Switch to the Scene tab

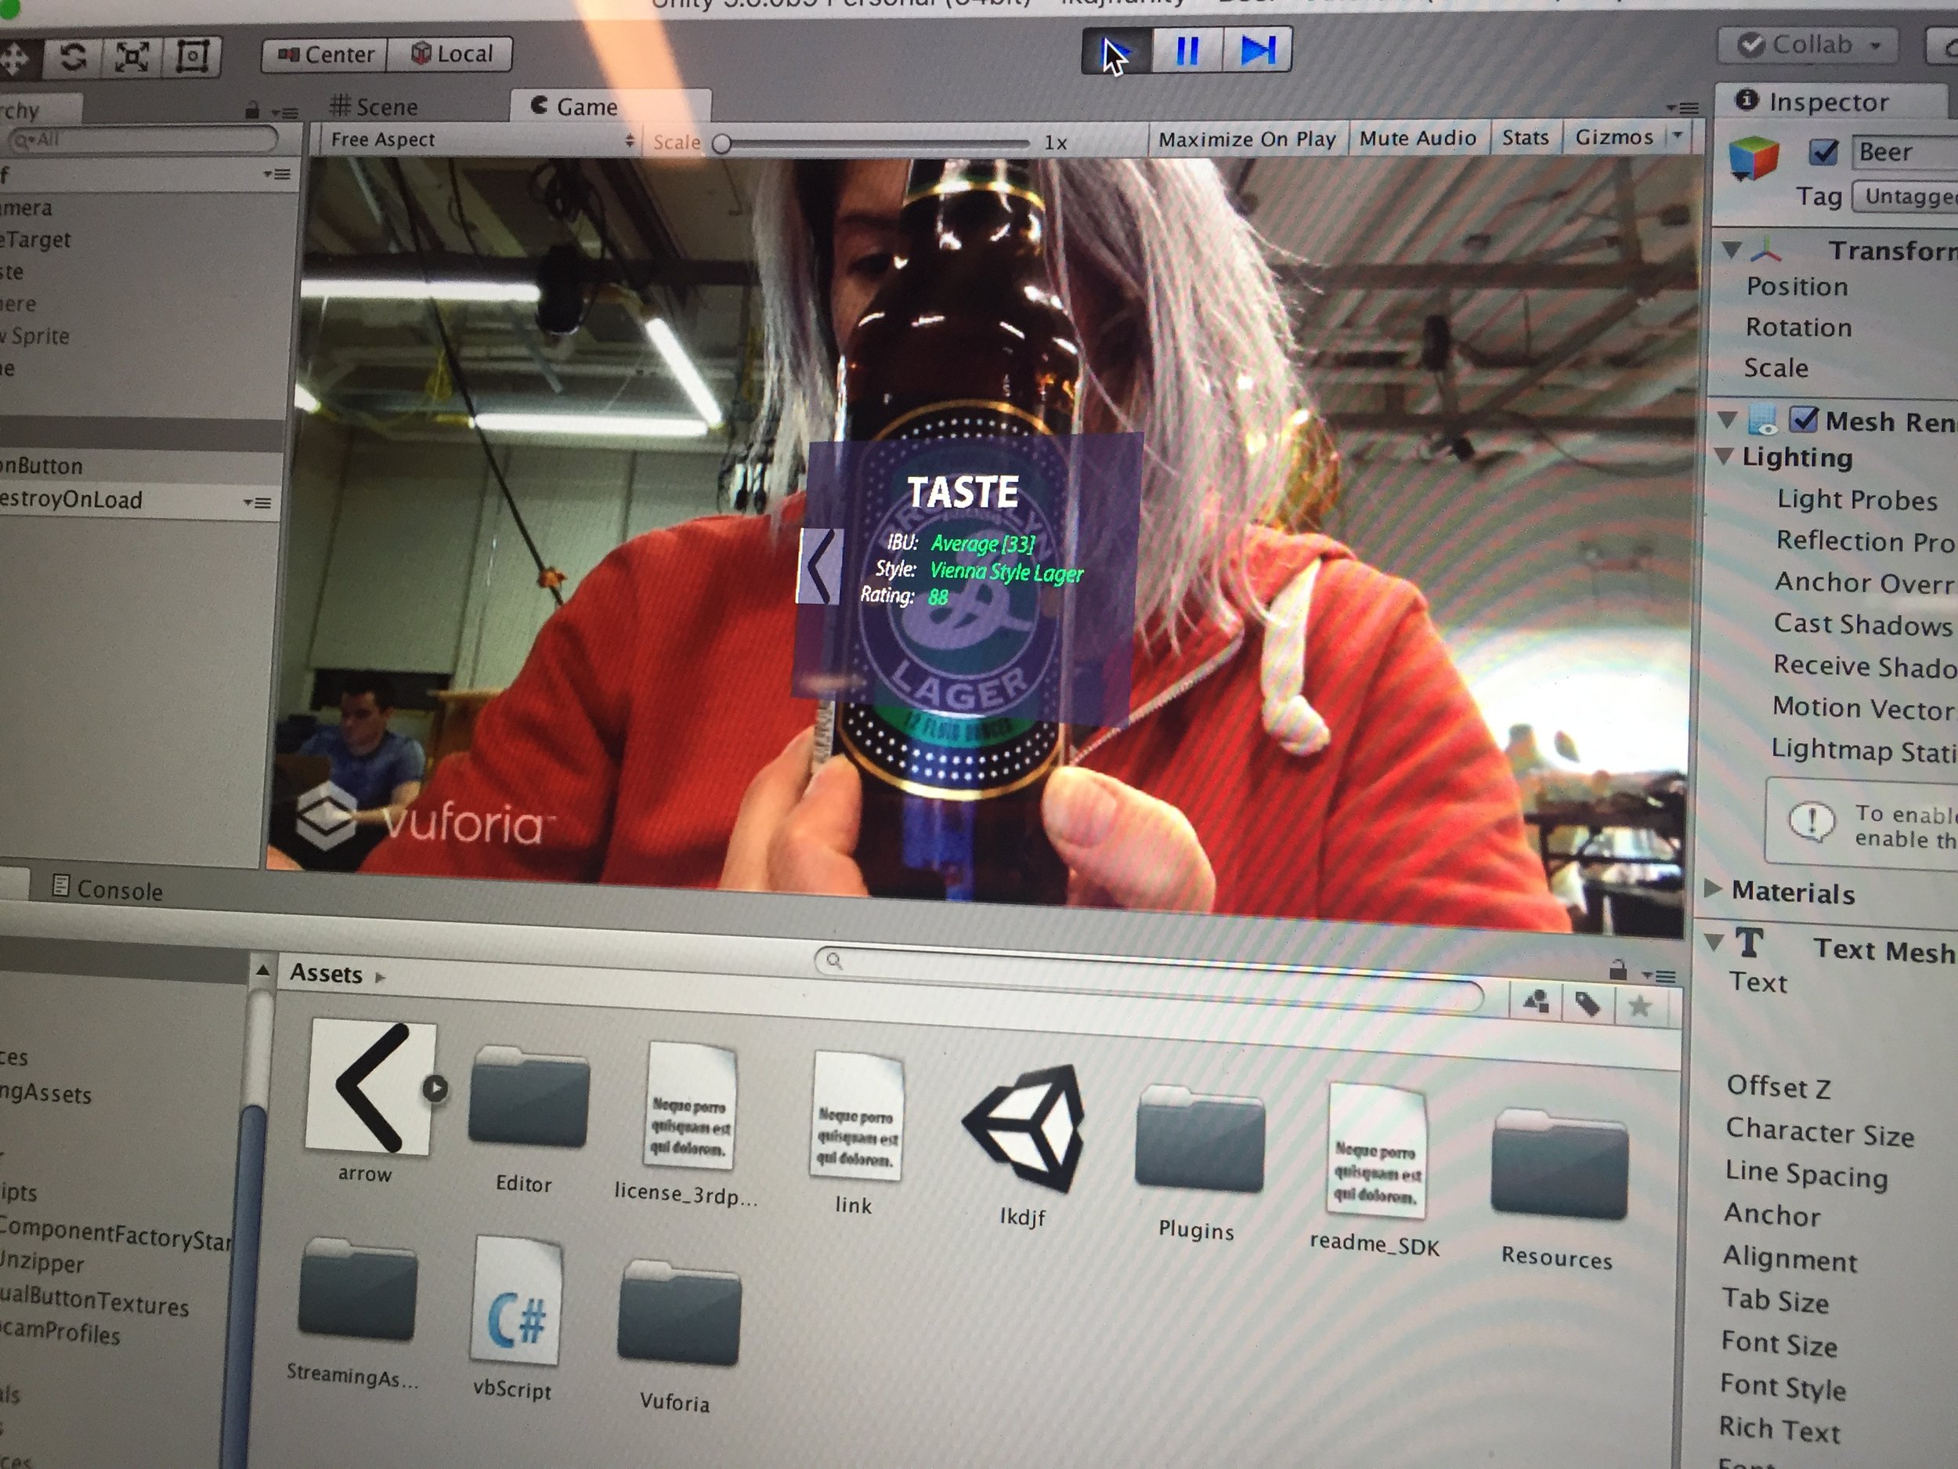374,107
